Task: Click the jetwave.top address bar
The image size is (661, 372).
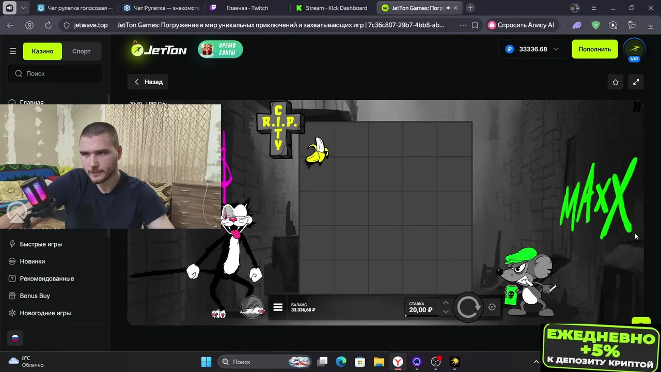Action: [91, 25]
